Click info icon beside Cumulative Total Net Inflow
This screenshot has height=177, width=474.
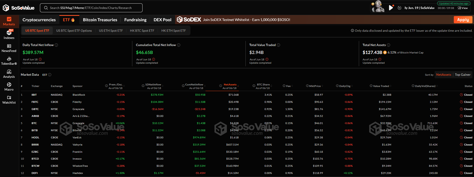[x=179, y=45]
